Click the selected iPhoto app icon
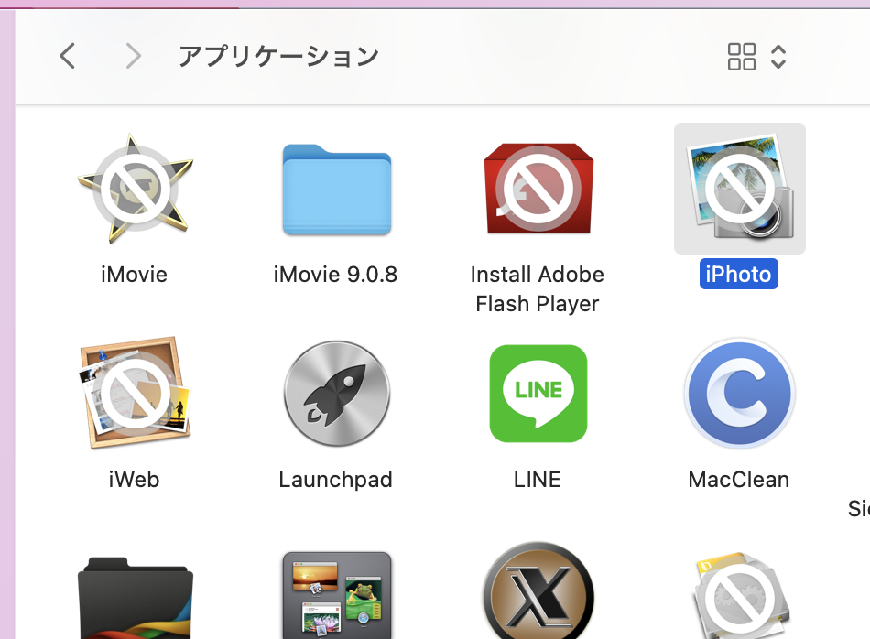The width and height of the screenshot is (870, 639). point(740,189)
